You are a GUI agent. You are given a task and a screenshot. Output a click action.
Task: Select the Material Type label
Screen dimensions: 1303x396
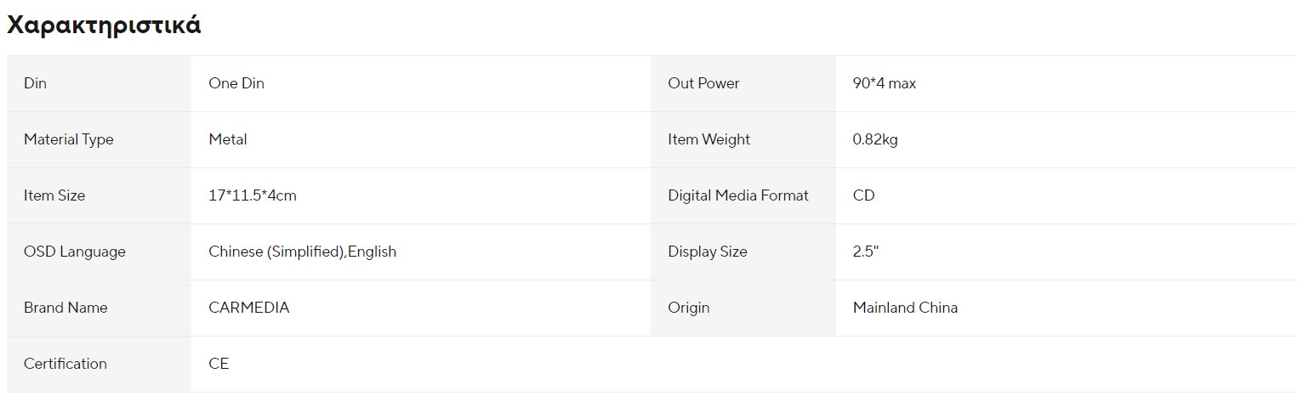pos(68,139)
